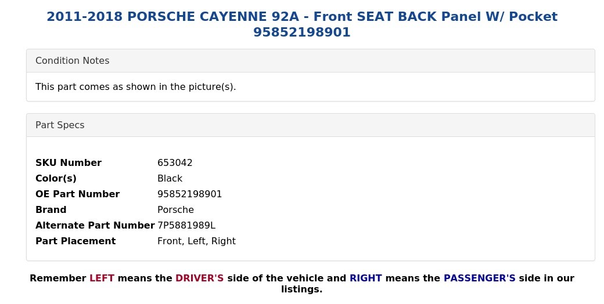Select alternate part number 7P5881989L
This screenshot has height=304, width=604.
186,226
